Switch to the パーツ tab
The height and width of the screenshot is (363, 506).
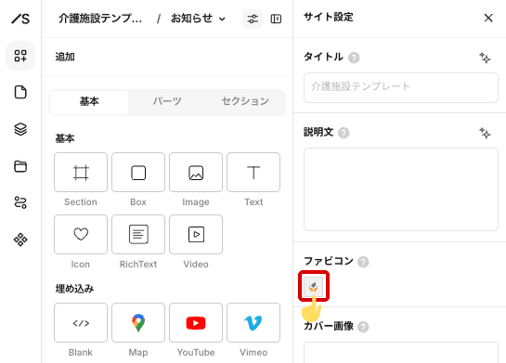[167, 102]
